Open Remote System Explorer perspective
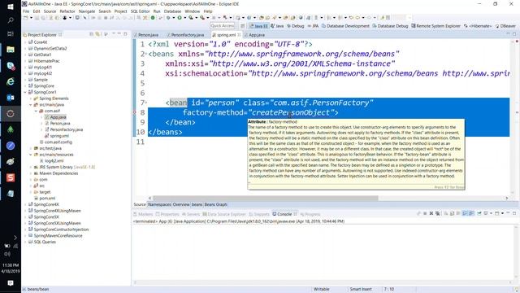The width and height of the screenshot is (520, 293). click(x=436, y=26)
